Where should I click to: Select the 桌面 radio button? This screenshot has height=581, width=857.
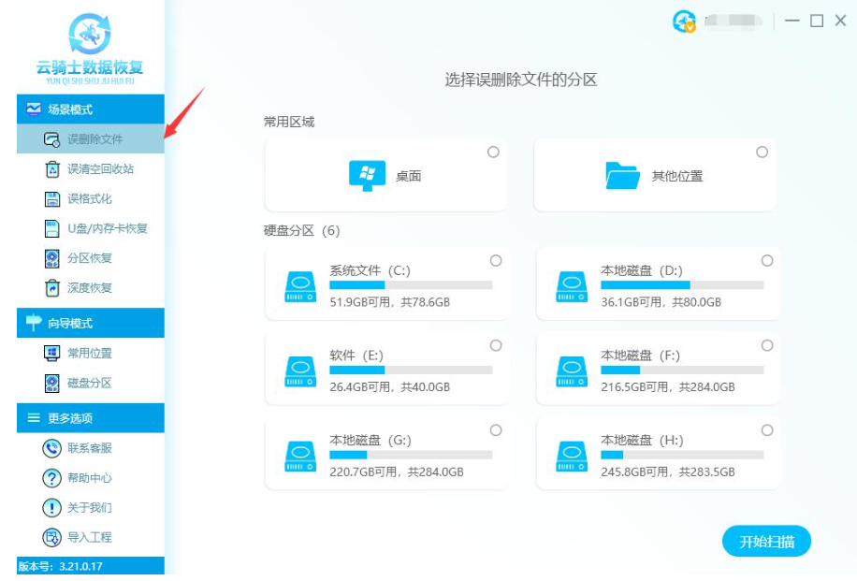coord(493,153)
